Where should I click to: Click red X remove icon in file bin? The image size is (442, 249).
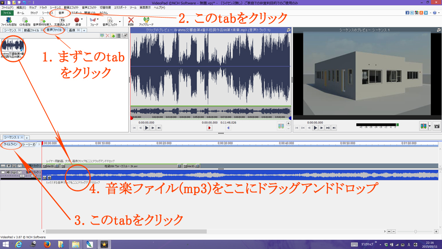pos(107,36)
